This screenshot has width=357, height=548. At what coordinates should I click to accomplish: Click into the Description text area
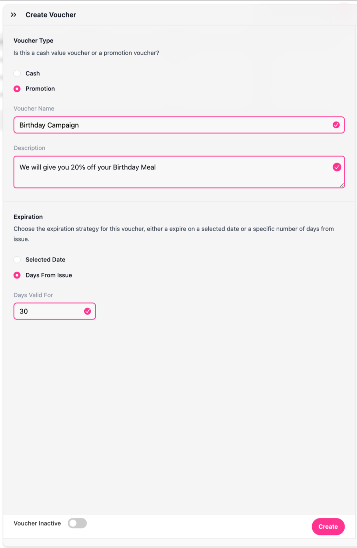[x=179, y=172]
